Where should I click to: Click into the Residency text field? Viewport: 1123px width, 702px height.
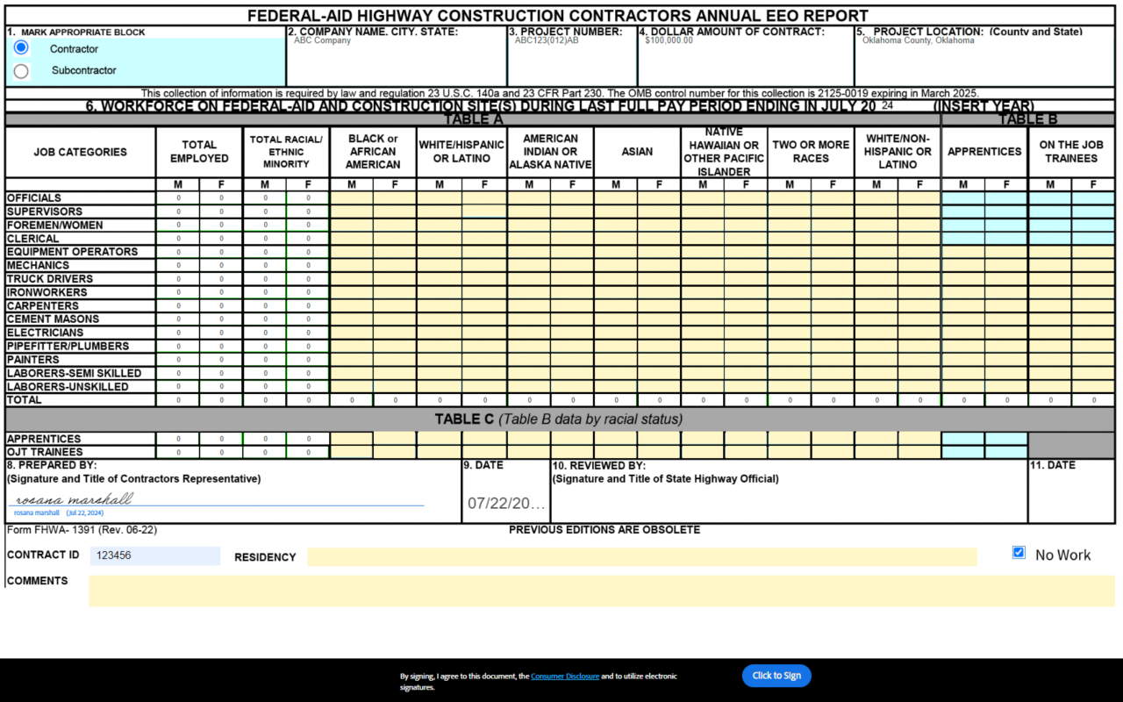click(640, 557)
